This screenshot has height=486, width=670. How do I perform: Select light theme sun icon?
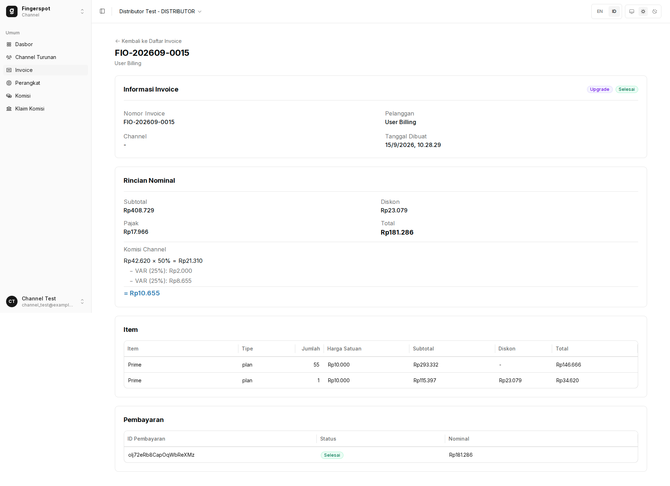pyautogui.click(x=643, y=11)
